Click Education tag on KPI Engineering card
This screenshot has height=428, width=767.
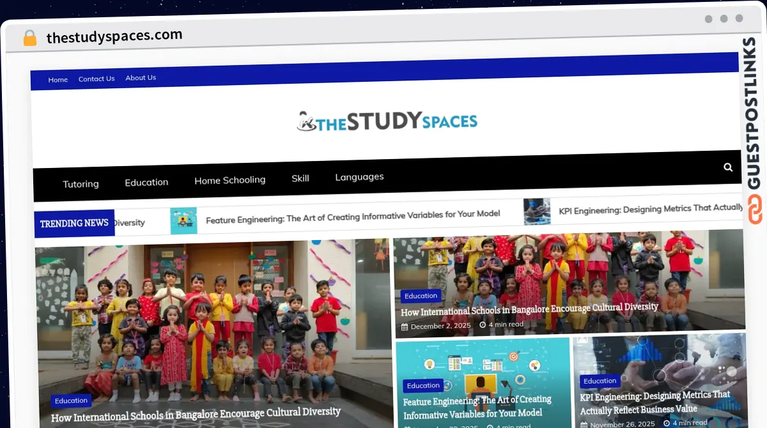coord(600,381)
